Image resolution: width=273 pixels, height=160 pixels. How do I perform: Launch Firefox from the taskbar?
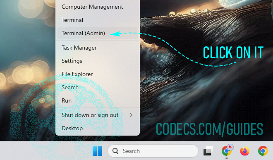point(244,151)
